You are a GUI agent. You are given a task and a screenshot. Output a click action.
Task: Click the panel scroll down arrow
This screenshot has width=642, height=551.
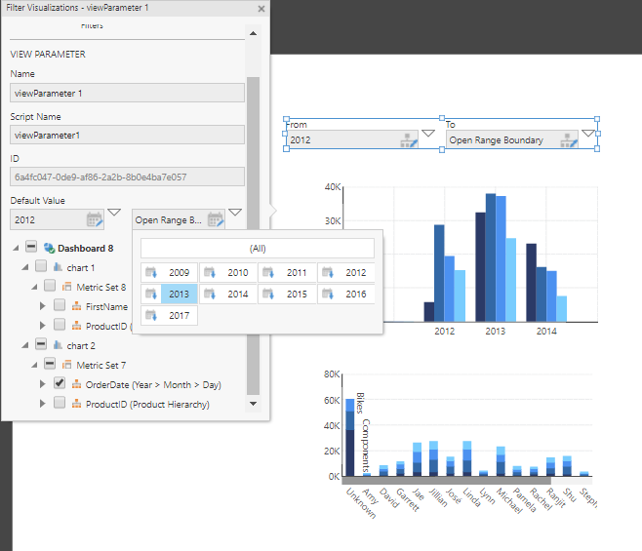pos(253,403)
